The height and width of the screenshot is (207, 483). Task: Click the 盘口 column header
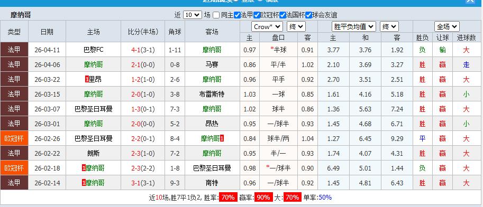(x=278, y=38)
